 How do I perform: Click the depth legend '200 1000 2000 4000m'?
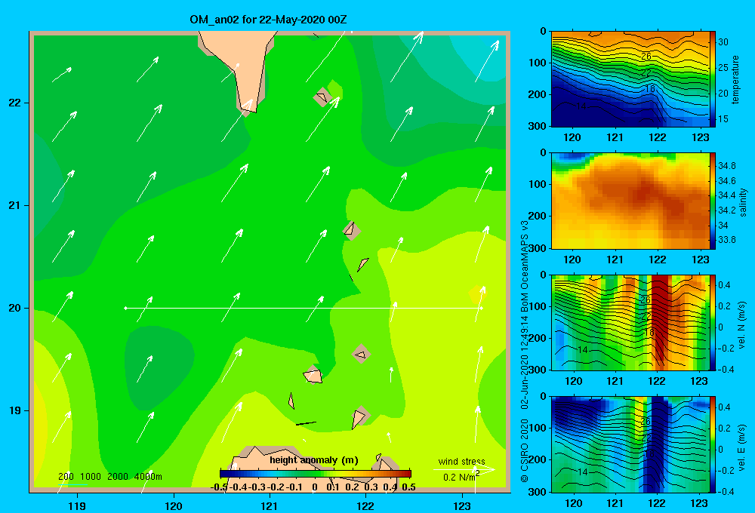109,477
